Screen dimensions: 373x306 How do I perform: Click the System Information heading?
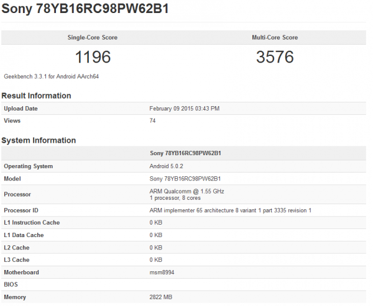tap(39, 140)
